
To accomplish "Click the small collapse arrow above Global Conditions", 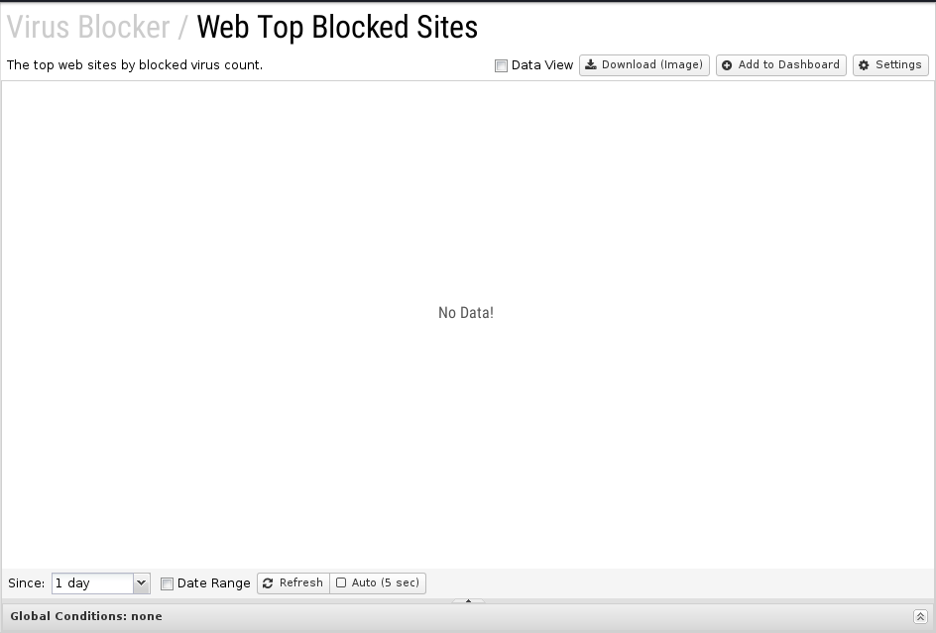I will coord(469,600).
